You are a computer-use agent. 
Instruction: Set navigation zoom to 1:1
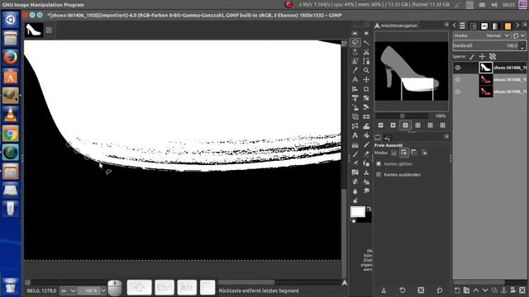point(405,125)
